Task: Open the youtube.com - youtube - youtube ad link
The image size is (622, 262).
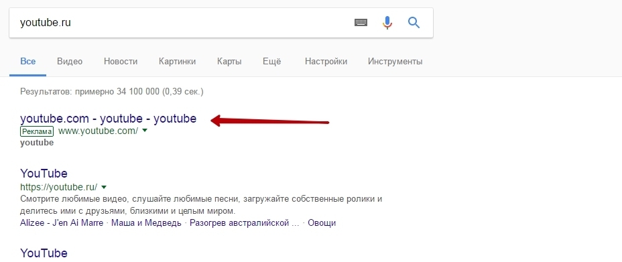Action: pos(109,119)
